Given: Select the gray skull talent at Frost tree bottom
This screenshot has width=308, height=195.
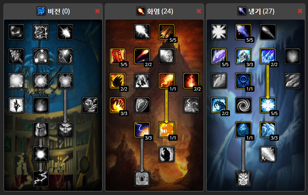Looking at the screenshot, I should click(243, 179).
